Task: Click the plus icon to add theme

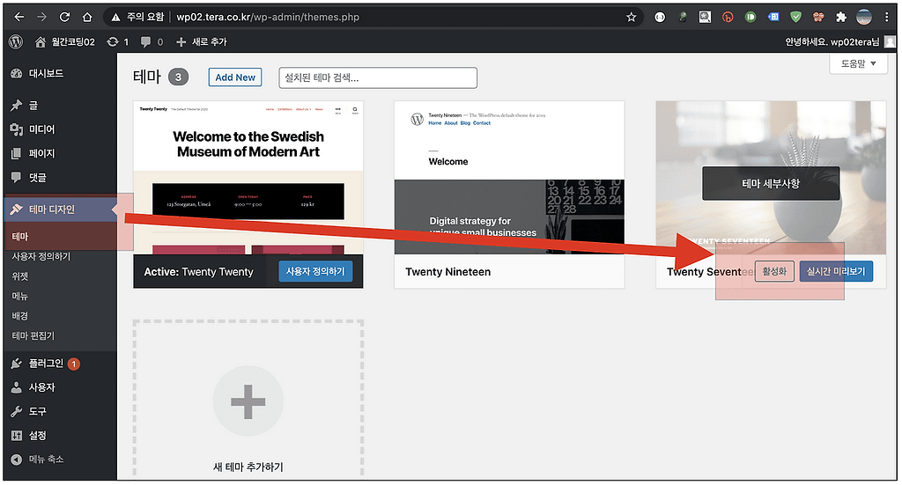Action: (248, 401)
